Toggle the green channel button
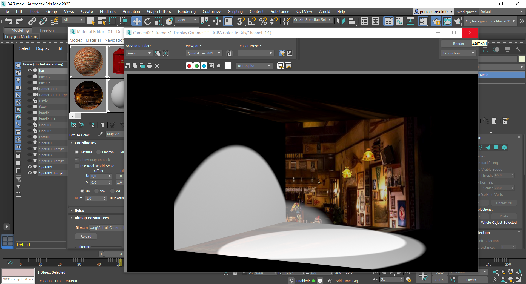 tap(196, 66)
